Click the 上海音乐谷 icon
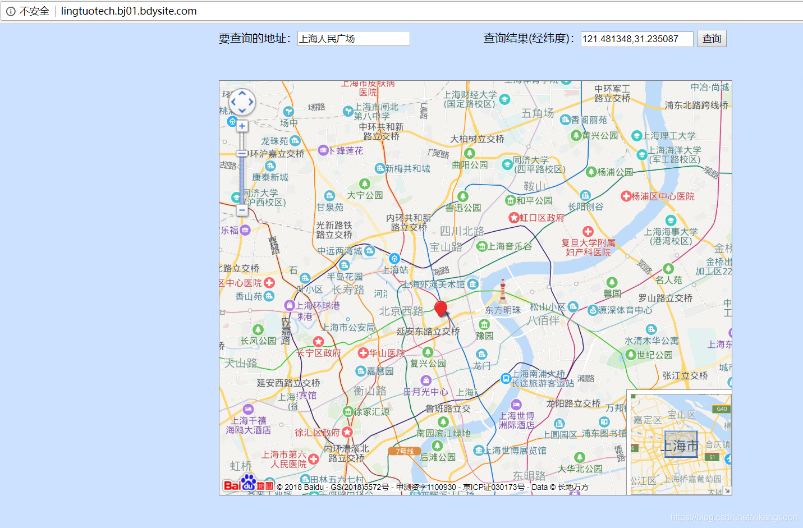The width and height of the screenshot is (803, 528). (481, 246)
